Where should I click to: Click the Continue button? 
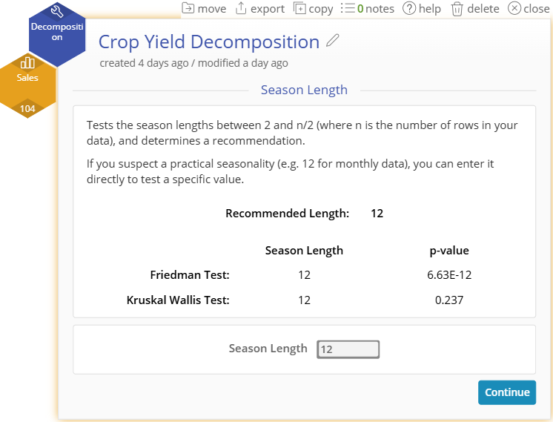[507, 392]
